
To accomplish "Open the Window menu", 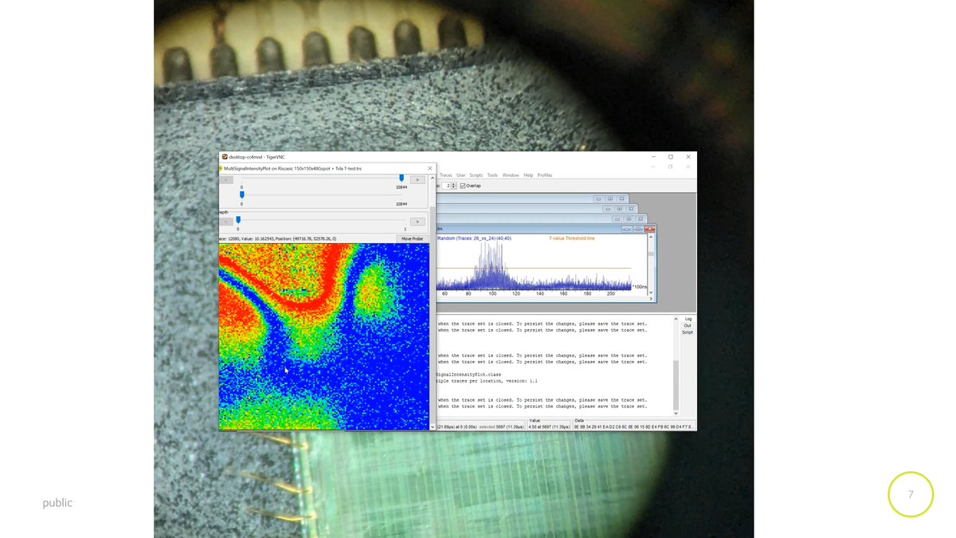I will [511, 175].
